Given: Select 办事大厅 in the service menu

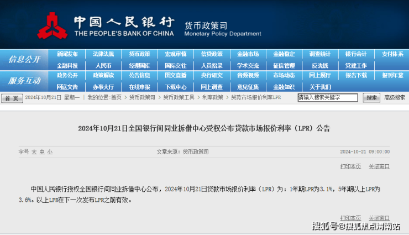Looking at the screenshot, I should [103, 87].
